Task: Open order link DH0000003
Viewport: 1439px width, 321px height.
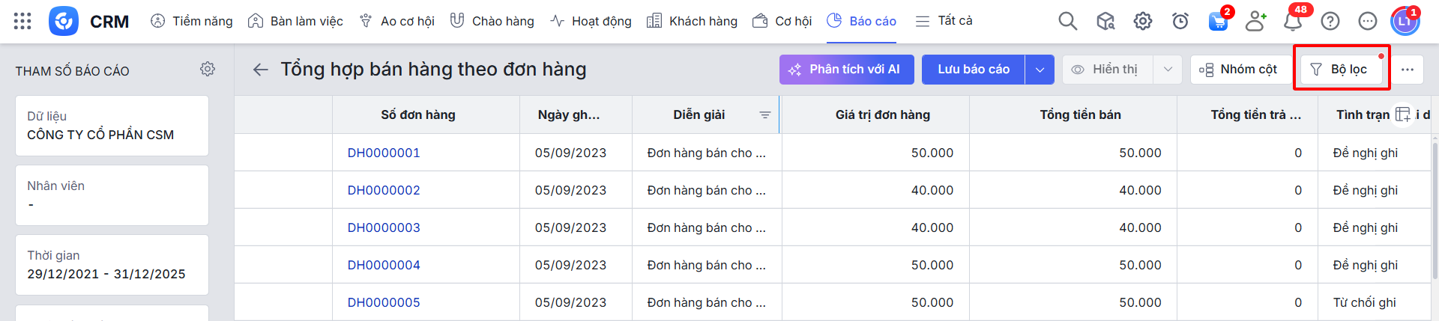Action: (384, 227)
